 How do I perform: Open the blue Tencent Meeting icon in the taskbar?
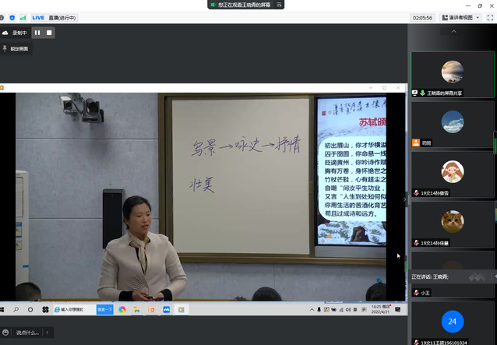[x=167, y=310]
